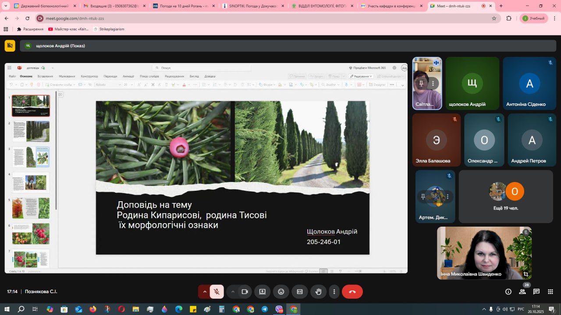The image size is (561, 315).
Task: Open the emoji reactions panel
Action: tap(281, 292)
